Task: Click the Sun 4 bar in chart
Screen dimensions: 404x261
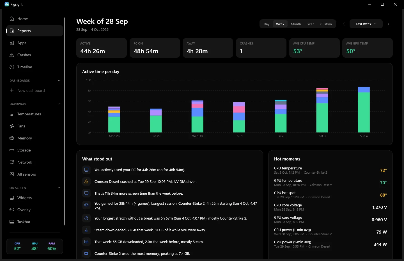Action: [364, 109]
